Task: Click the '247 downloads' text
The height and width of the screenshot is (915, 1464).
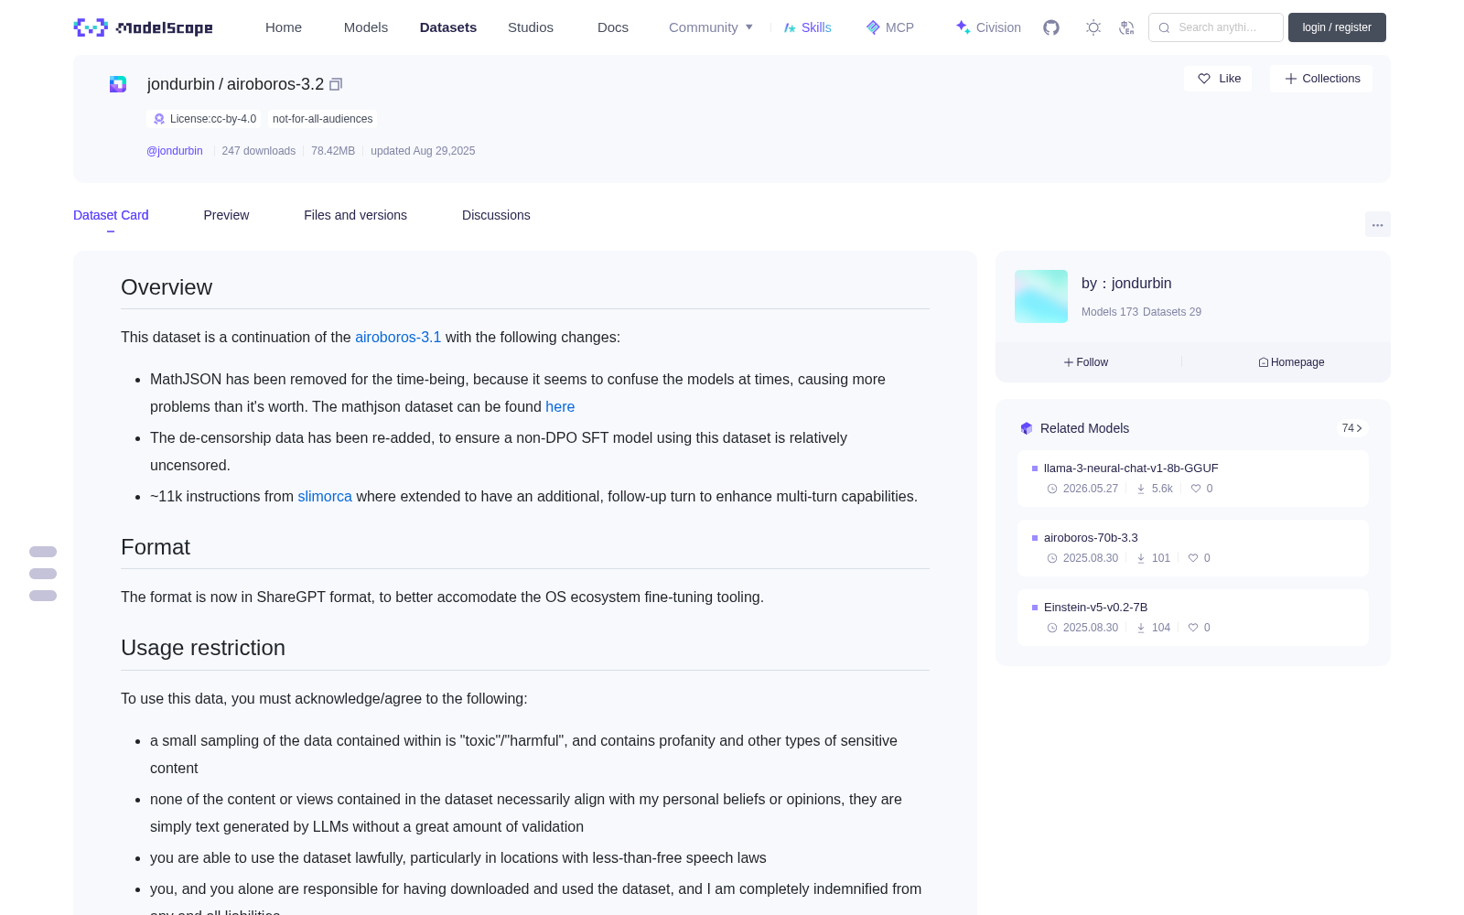Action: 259,151
